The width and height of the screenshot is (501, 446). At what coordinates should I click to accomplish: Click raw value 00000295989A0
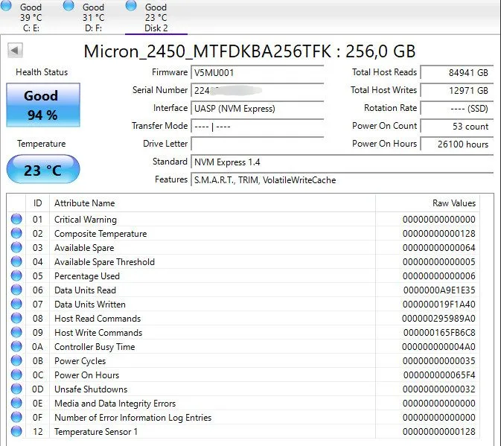point(438,319)
